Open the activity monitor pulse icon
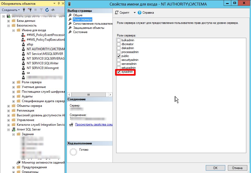Screen dimensions: 251x173 click(53, 10)
